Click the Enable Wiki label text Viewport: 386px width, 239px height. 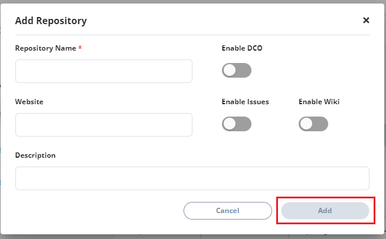pos(319,102)
